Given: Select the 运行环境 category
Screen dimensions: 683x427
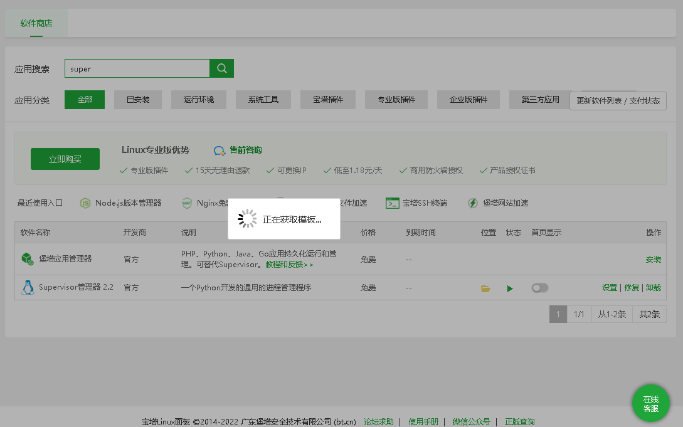Looking at the screenshot, I should (199, 100).
